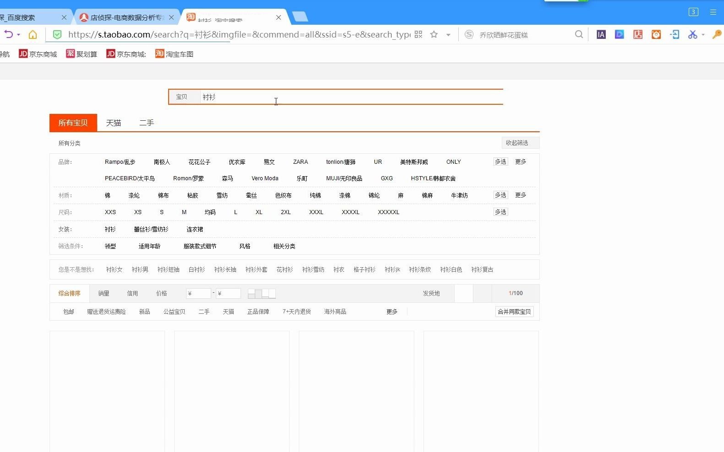
Task: Expand more materials with 更多
Action: pyautogui.click(x=521, y=195)
